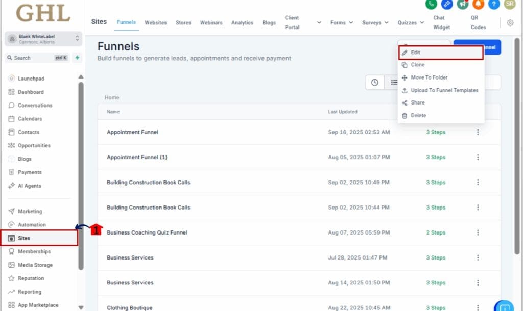This screenshot has width=523, height=311.
Task: Switch to list view toggle
Action: (x=393, y=83)
